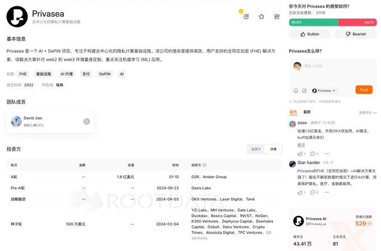The width and height of the screenshot is (381, 251).
Task: Select the 支付 tag
Action: tap(86, 74)
